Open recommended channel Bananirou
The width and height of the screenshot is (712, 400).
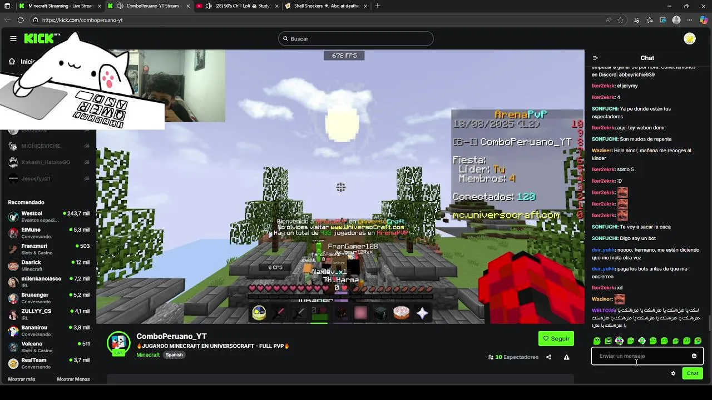[x=49, y=331]
